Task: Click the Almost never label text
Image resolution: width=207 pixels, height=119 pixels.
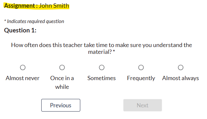Action: (22, 78)
